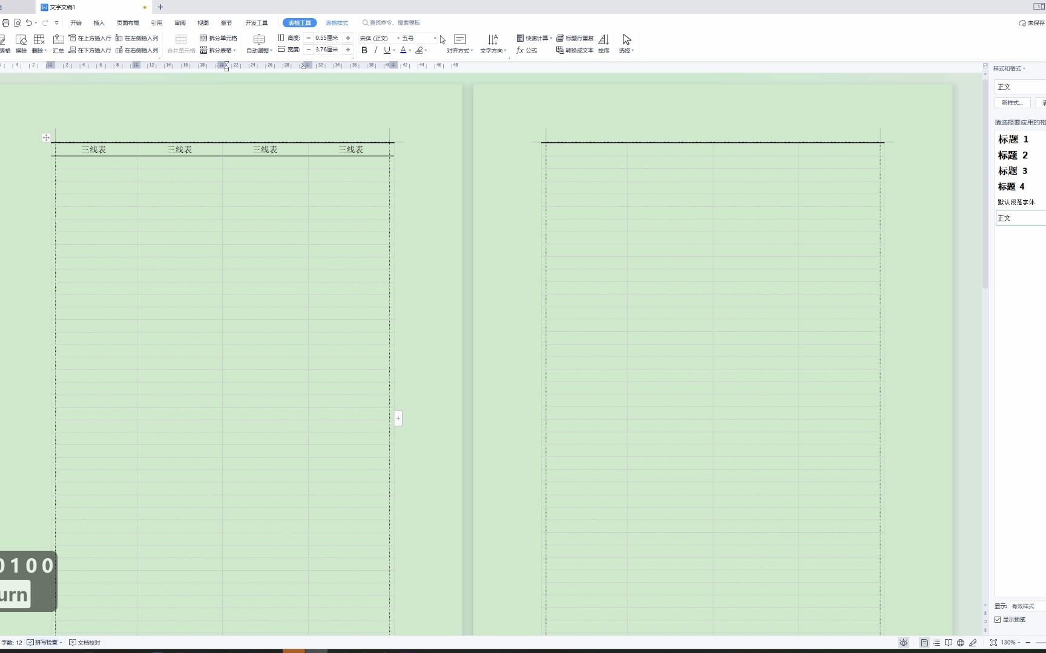Open the 开始 ribbon tab
The height and width of the screenshot is (653, 1046).
pos(76,23)
